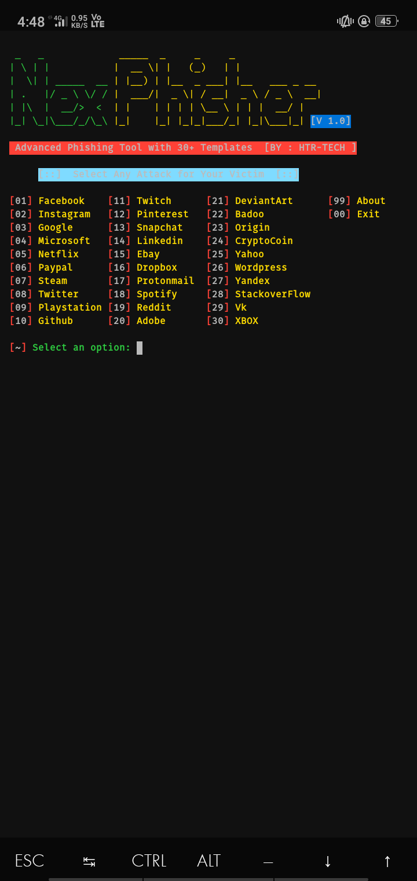
Task: Toggle the CTRL modifier key
Action: [x=149, y=861]
